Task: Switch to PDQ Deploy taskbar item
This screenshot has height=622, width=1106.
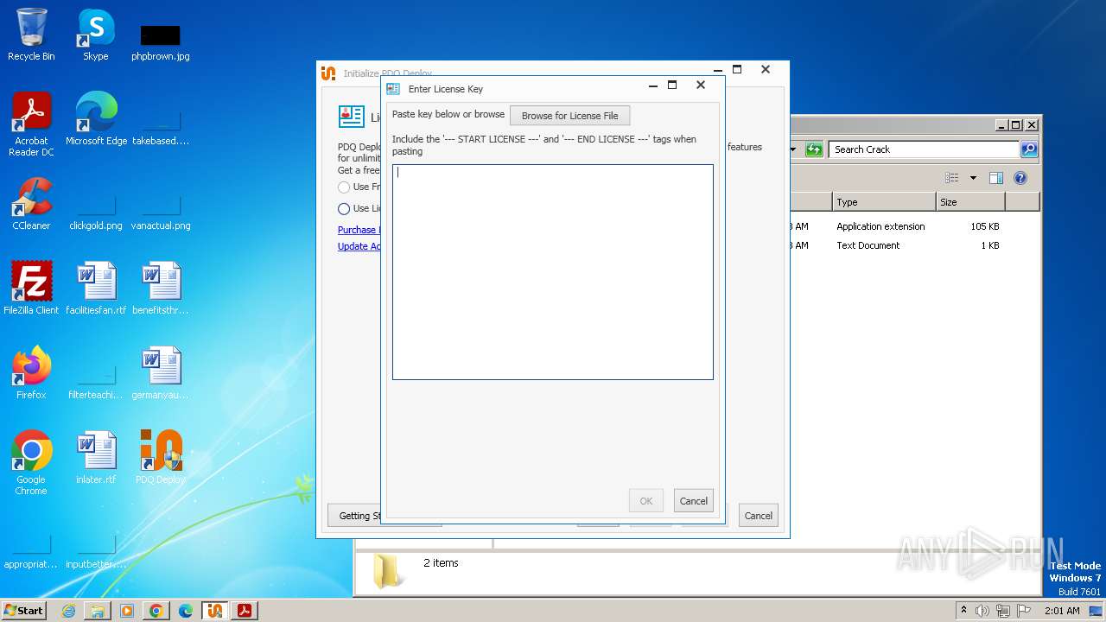Action: 215,611
